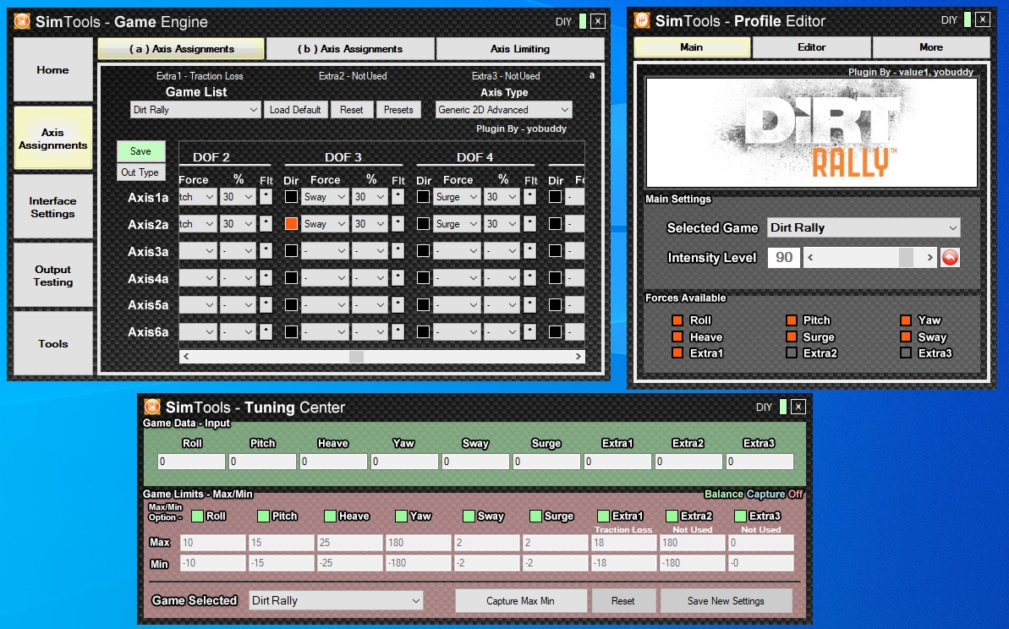
Task: Click the red reset intensity icon
Action: click(x=950, y=257)
